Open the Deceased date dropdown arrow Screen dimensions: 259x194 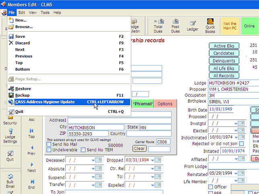coord(93,160)
